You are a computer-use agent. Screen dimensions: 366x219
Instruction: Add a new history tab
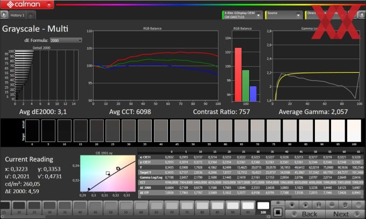[x=31, y=16]
